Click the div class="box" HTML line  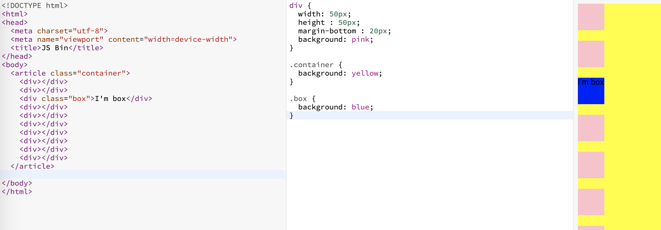click(x=86, y=99)
